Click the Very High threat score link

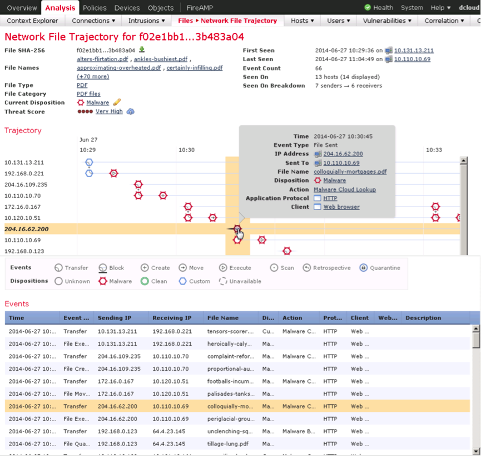[x=109, y=111]
